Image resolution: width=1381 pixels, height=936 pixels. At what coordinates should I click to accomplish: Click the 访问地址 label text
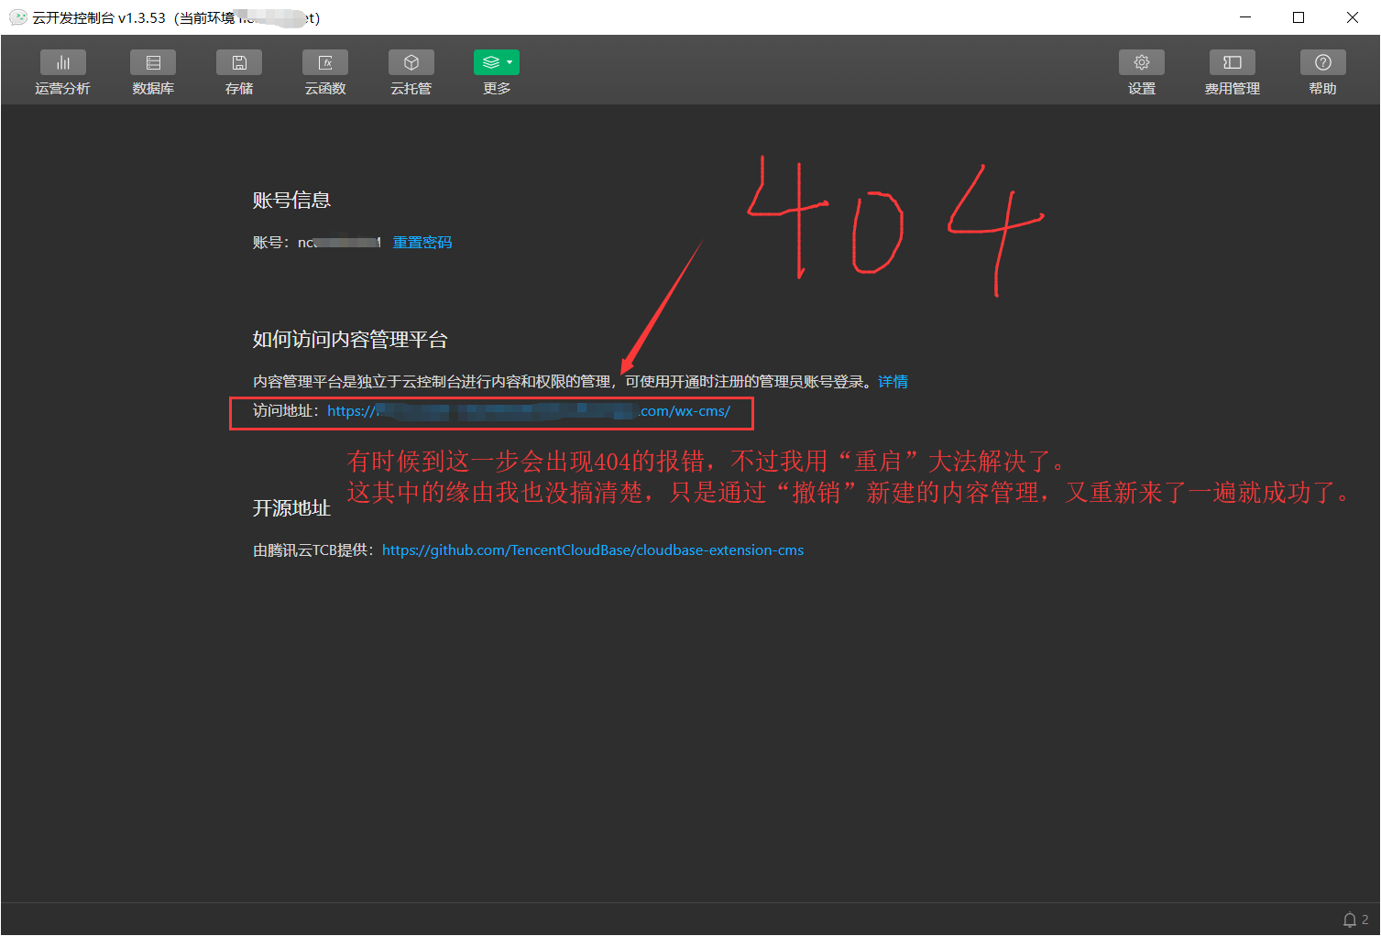point(284,411)
